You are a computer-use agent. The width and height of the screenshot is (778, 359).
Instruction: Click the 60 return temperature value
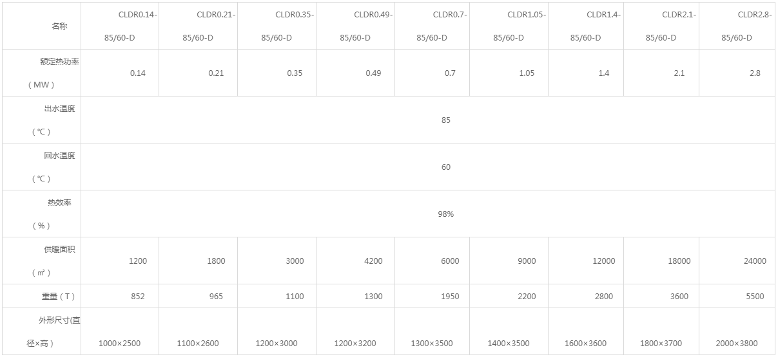point(446,167)
